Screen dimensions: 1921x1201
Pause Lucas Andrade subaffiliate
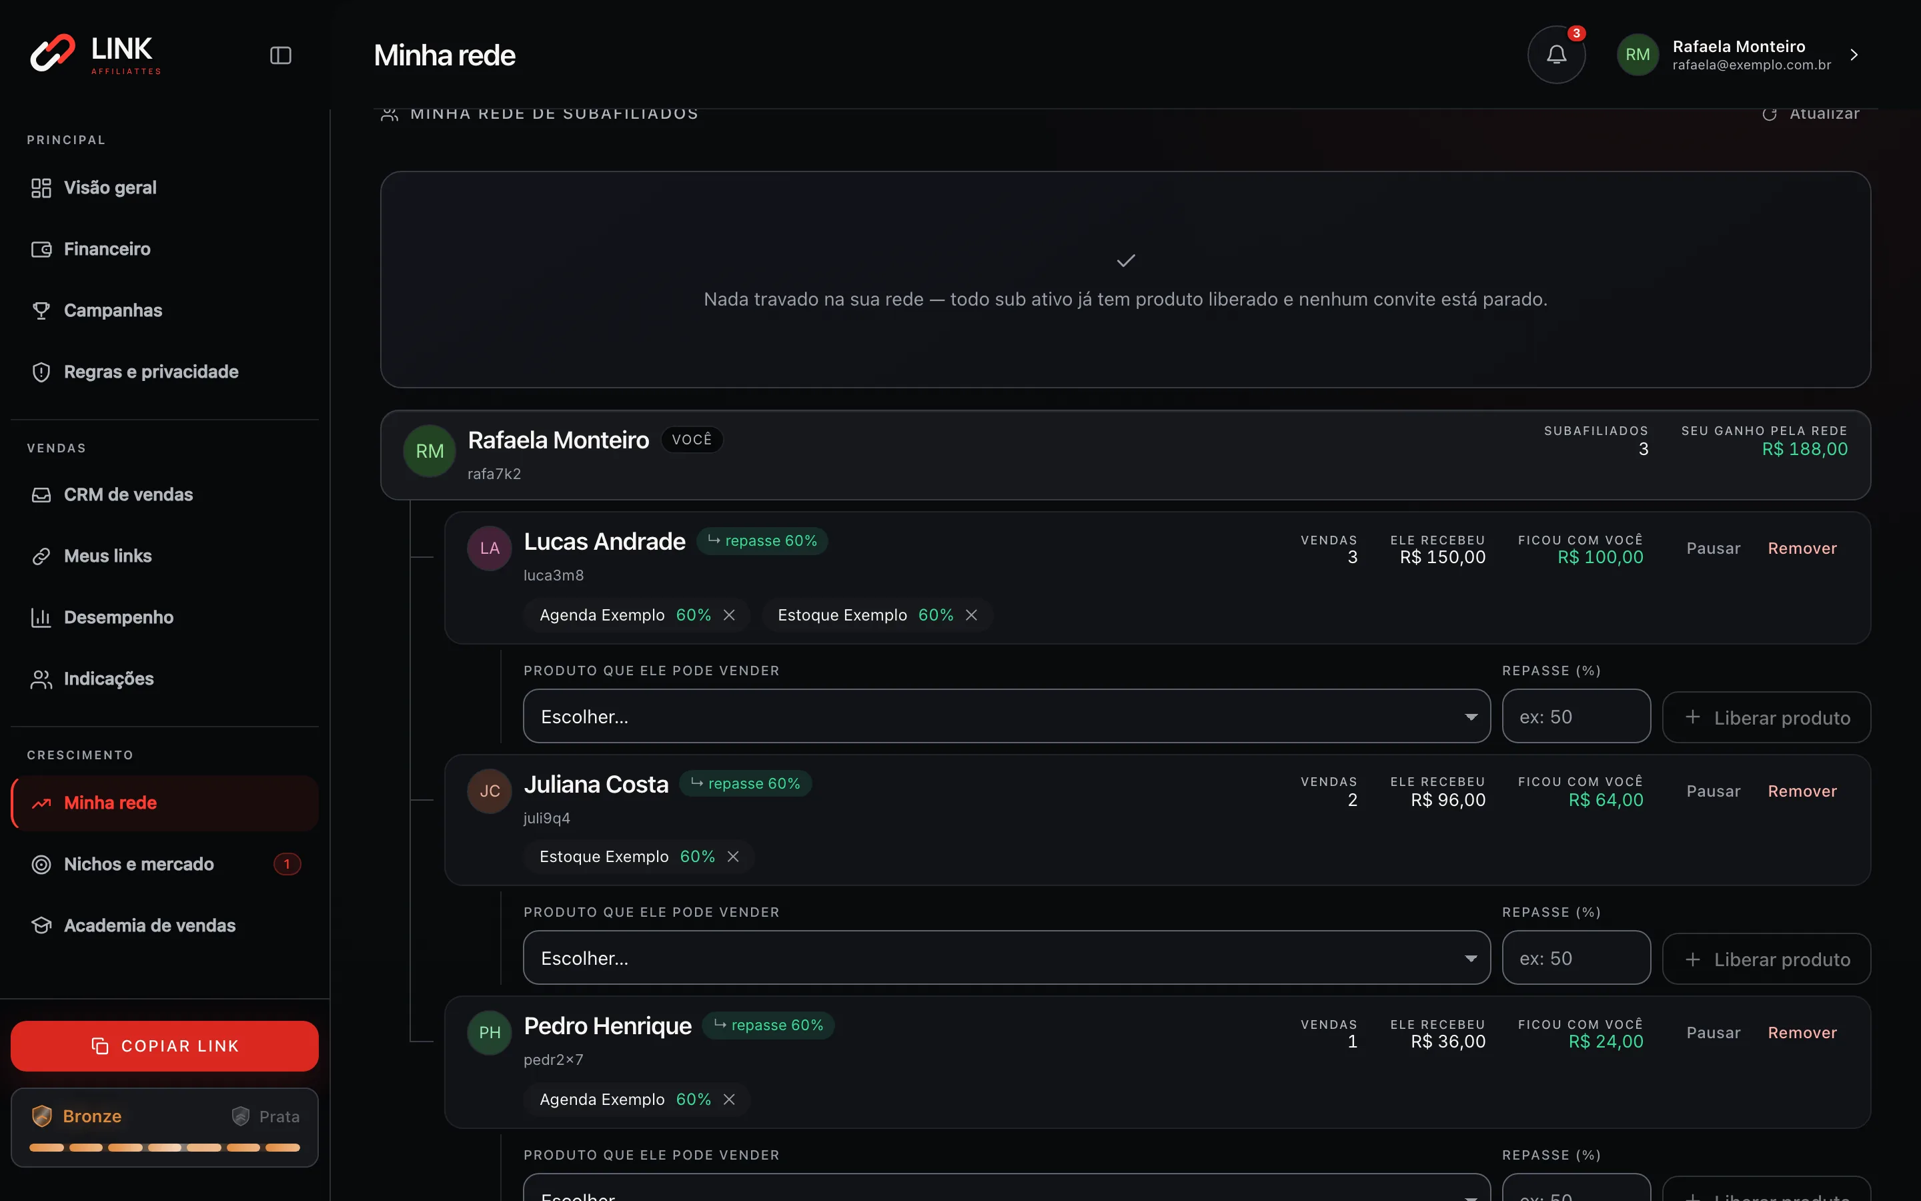[1713, 548]
